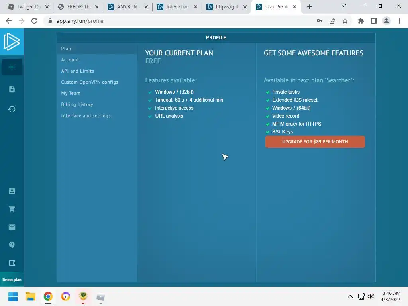Open Chrome extensions puzzle icon
Viewport: 408px width, 306px height.
coord(361,21)
